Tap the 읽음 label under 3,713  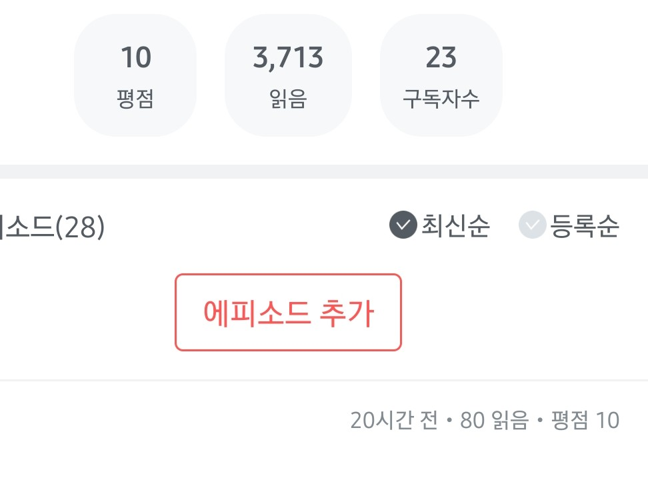288,99
